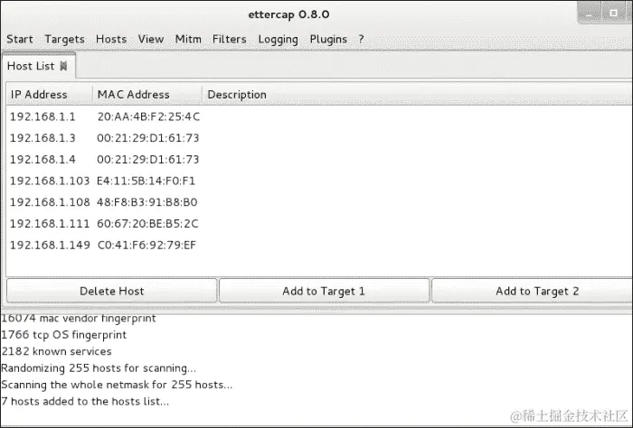The width and height of the screenshot is (633, 428).
Task: Click Add to Target 2 button
Action: 532,291
